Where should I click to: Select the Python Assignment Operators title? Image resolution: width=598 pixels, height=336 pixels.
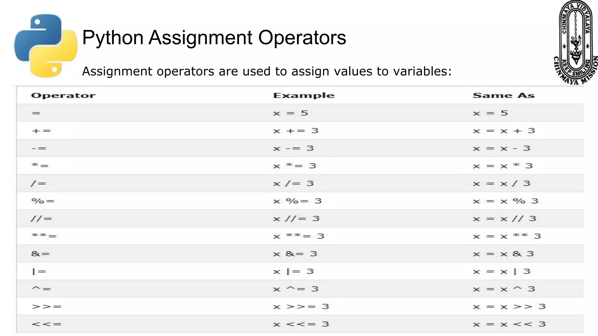(214, 38)
